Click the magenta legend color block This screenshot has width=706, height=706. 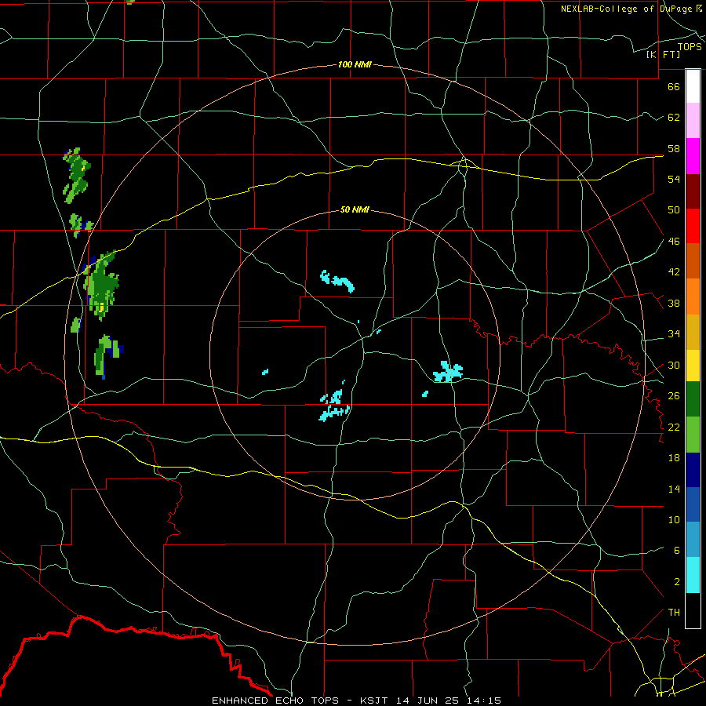point(693,156)
